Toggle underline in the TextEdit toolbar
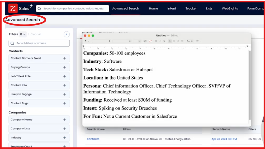This screenshot has height=149, width=265. (164, 41)
